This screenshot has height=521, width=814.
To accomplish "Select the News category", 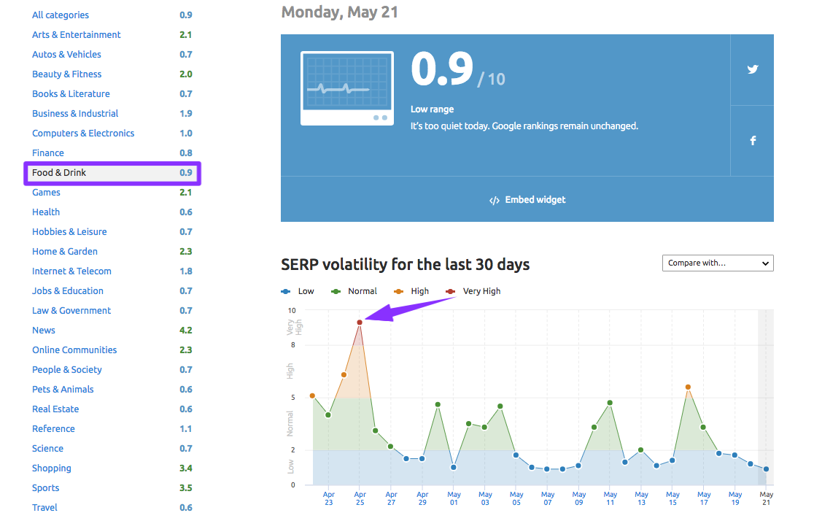I will tap(44, 331).
